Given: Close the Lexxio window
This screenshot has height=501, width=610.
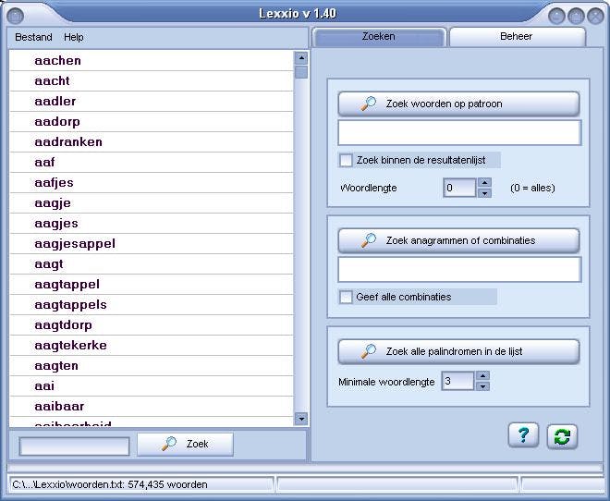Looking at the screenshot, I should point(595,17).
